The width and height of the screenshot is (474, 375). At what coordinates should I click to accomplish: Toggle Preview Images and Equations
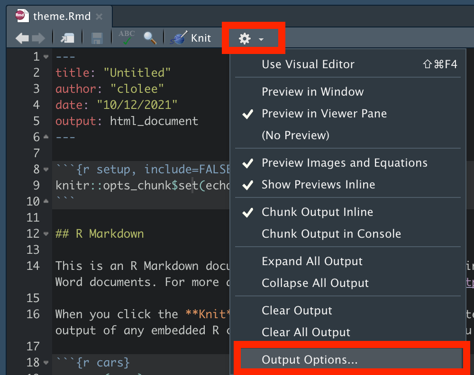[347, 163]
